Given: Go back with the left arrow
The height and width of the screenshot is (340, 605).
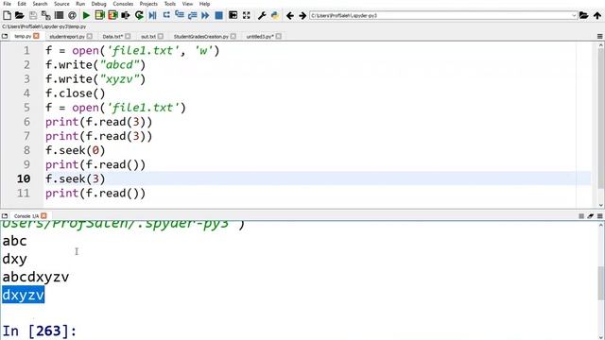Looking at the screenshot, I should [x=290, y=16].
